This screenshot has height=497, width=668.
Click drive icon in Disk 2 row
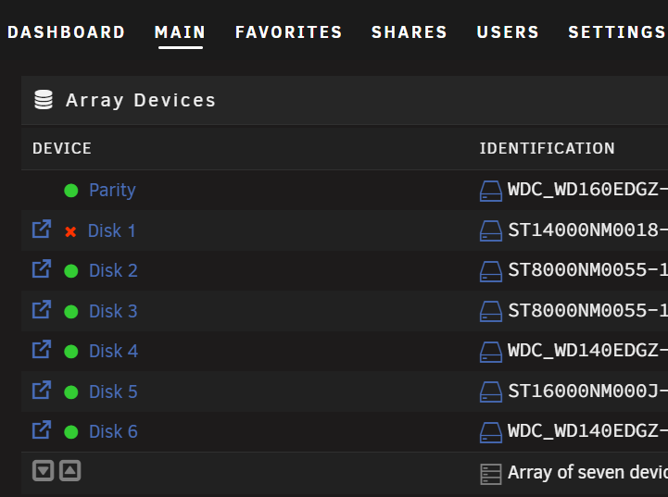tap(491, 271)
